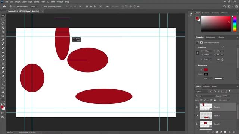
Task: Open the Kind filter dropdown in Layers
Action: pyautogui.click(x=202, y=92)
